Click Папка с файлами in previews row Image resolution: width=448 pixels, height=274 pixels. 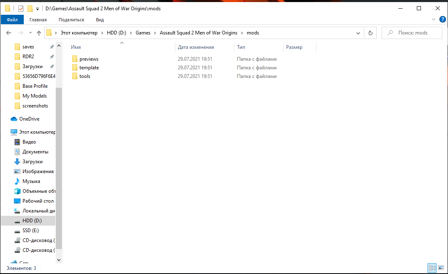257,59
